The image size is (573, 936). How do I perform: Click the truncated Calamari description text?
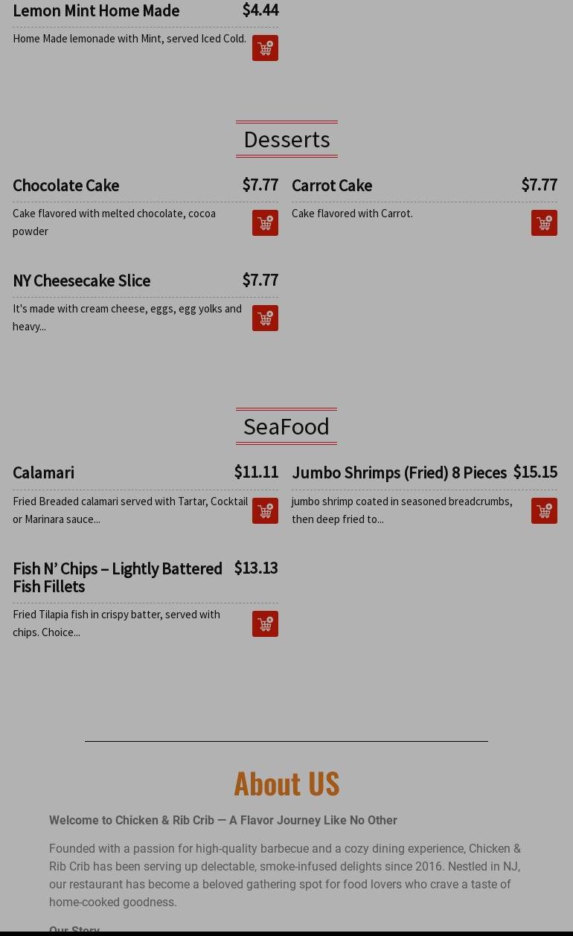130,510
